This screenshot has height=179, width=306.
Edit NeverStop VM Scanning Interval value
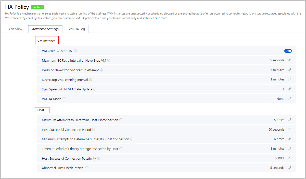pos(290,79)
